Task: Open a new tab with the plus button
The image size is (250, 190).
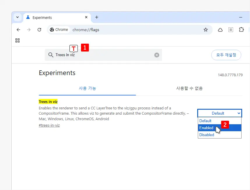Action: pos(97,17)
